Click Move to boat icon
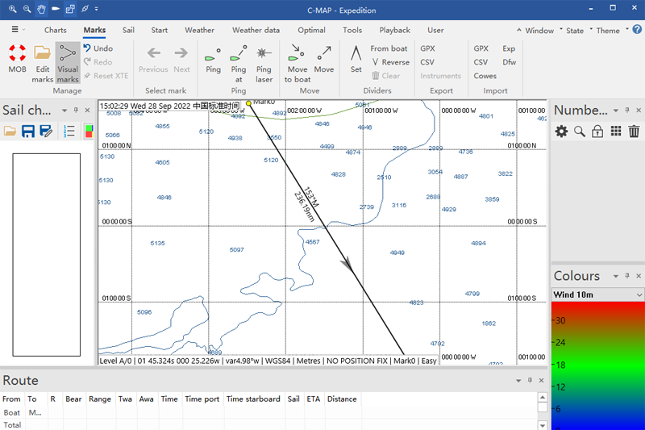 pyautogui.click(x=297, y=53)
